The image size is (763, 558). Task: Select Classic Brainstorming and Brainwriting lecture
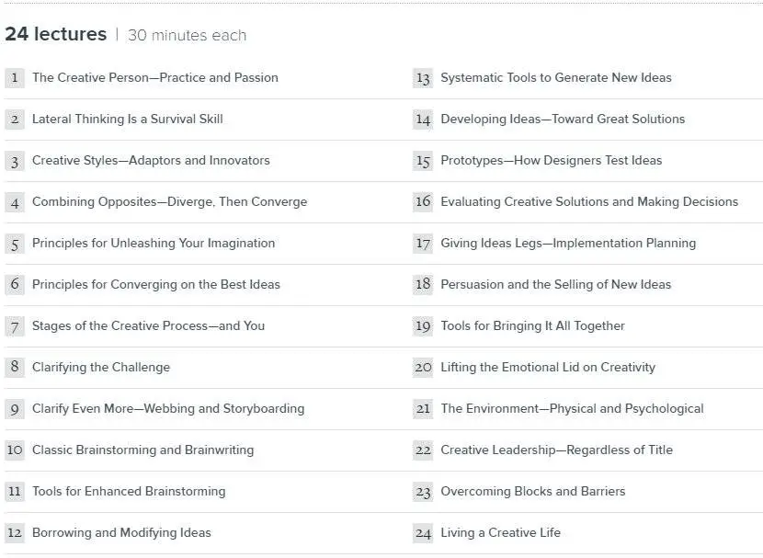tap(143, 450)
